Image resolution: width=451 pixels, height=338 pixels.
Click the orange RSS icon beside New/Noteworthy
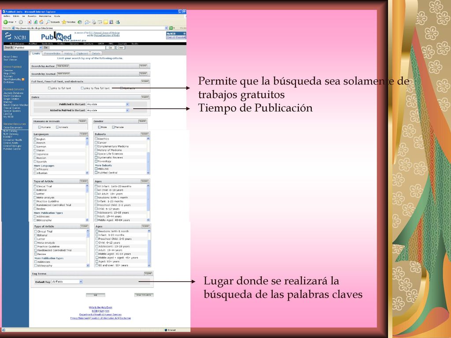coord(23,79)
